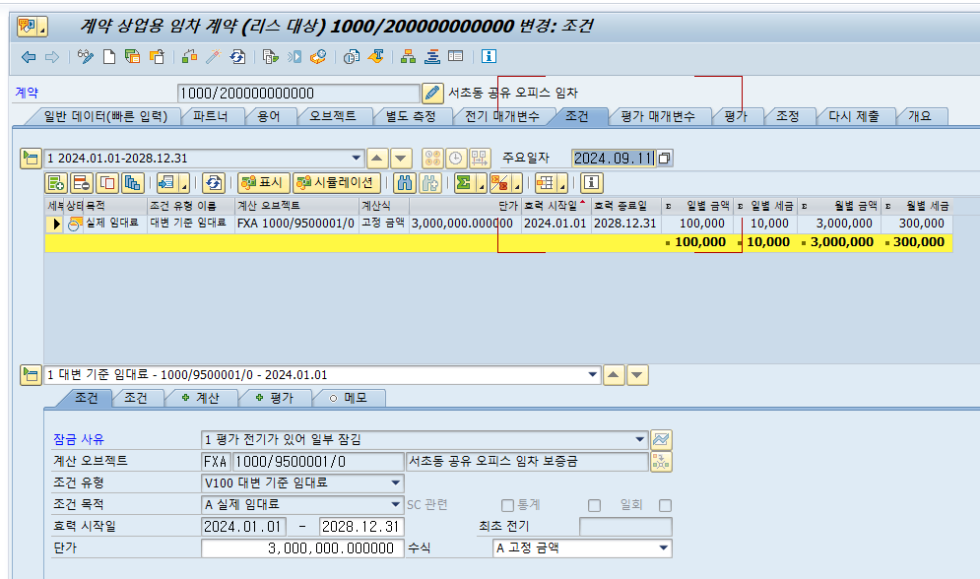The height and width of the screenshot is (579, 980).
Task: Click the 계산 오브젝트 column header
Action: [x=296, y=206]
